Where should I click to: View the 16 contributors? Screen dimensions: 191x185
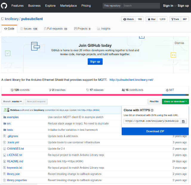(133, 90)
